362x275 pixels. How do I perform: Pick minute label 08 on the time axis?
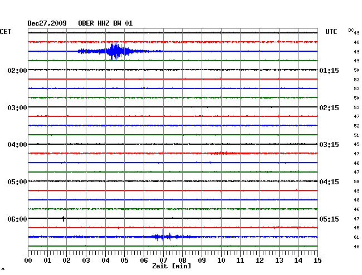click(182, 260)
